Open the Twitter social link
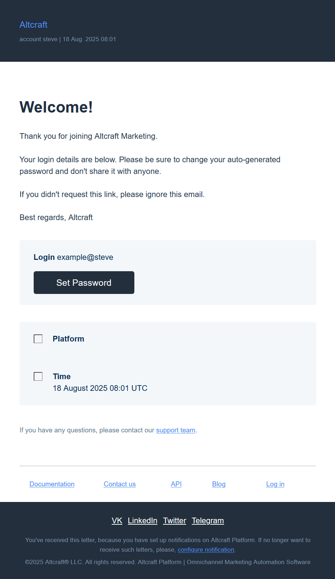Image resolution: width=335 pixels, height=579 pixels. coord(174,521)
